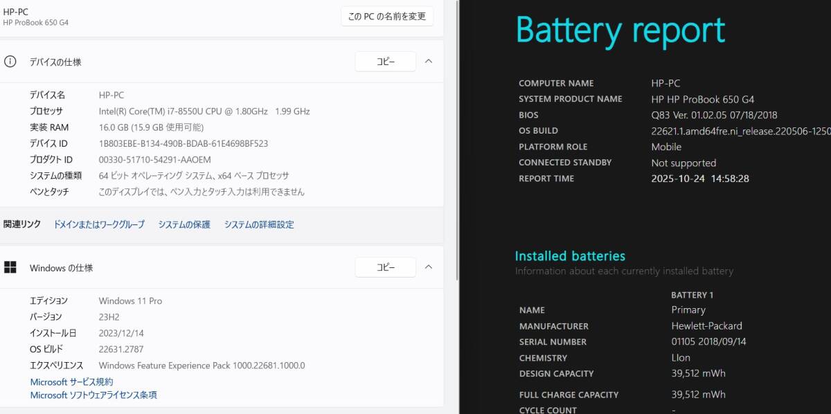Copy the device specifications with コピー
831x414 pixels.
(385, 62)
